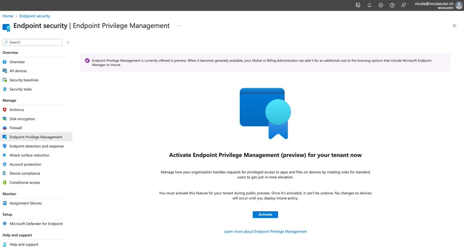The height and width of the screenshot is (252, 464).
Task: Open the ellipsis menu beside page title
Action: point(179,25)
